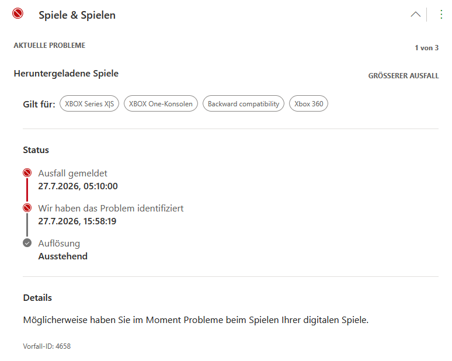
Task: Click the Status section heading
Action: 36,150
